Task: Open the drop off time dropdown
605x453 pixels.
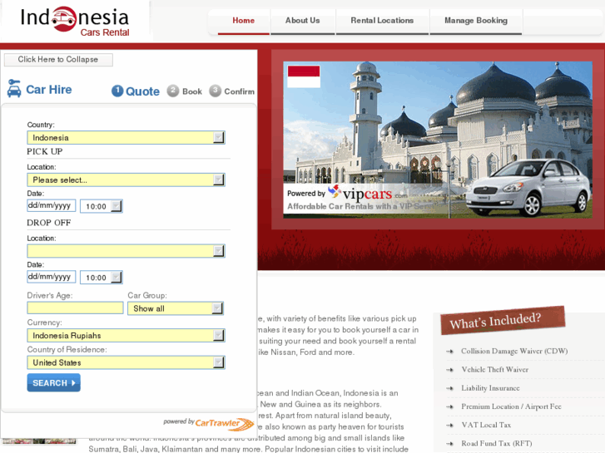Action: click(x=102, y=278)
